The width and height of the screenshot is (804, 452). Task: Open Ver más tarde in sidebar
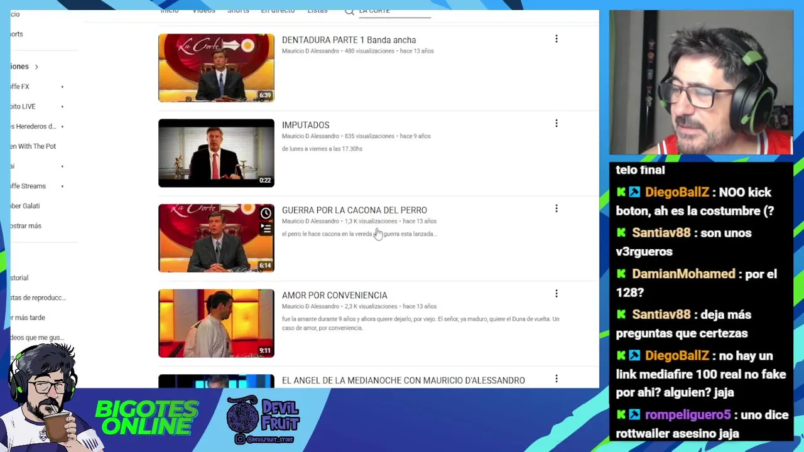click(29, 318)
